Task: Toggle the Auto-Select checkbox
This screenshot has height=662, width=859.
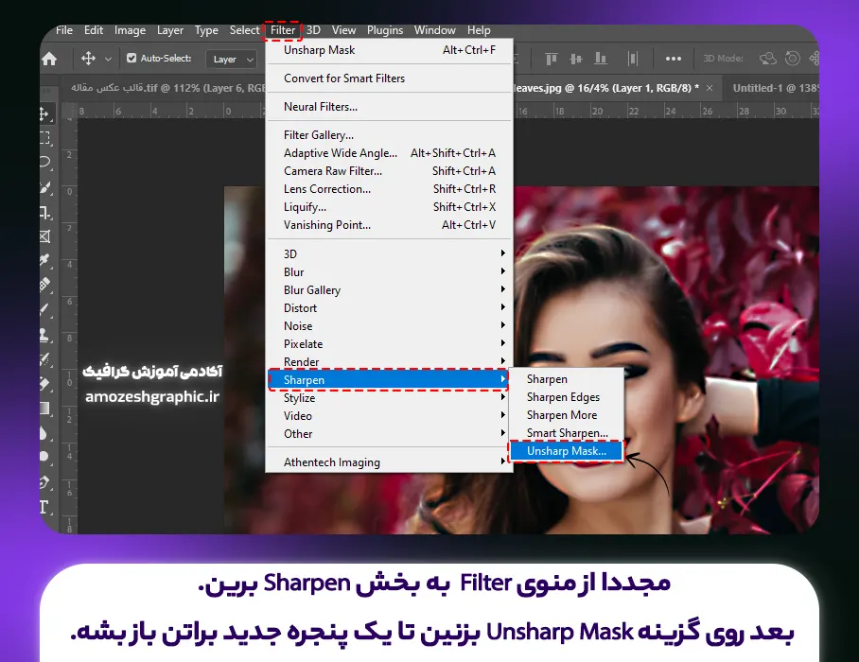Action: click(x=131, y=58)
